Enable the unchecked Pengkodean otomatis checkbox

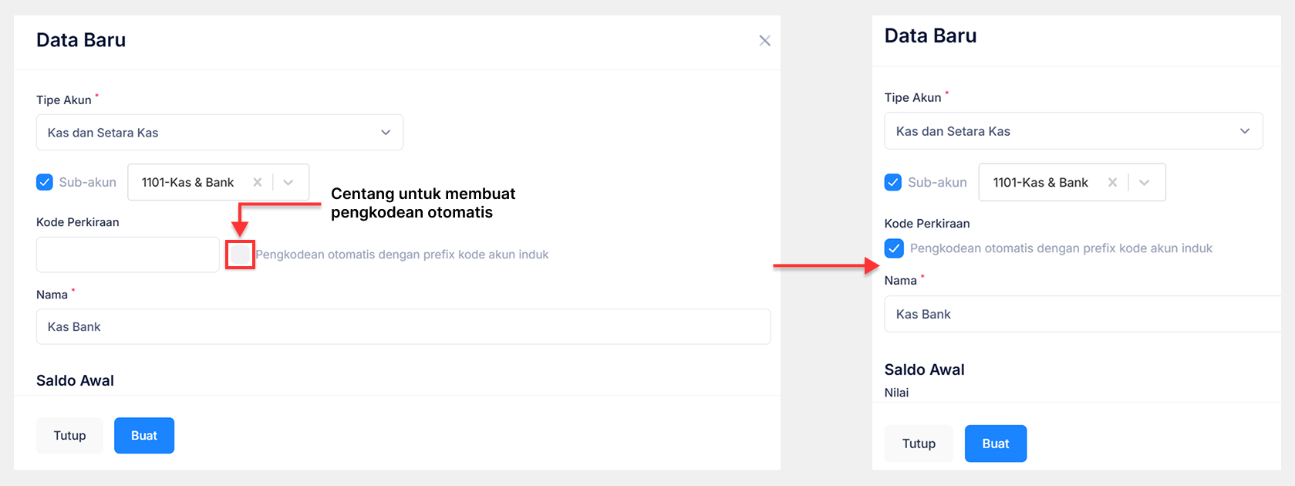pyautogui.click(x=240, y=255)
